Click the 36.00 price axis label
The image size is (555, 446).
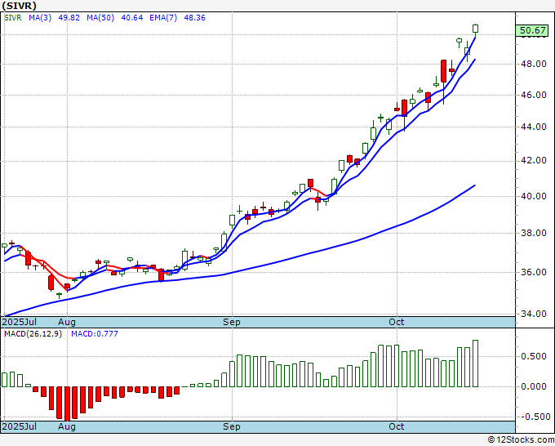pos(534,272)
